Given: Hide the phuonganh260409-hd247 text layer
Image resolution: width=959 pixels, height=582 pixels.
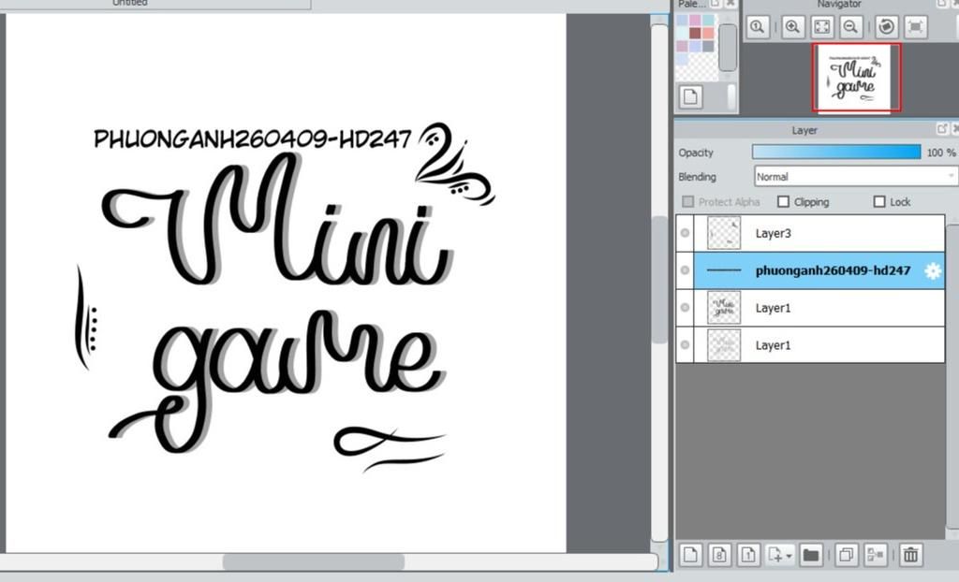Looking at the screenshot, I should (685, 270).
